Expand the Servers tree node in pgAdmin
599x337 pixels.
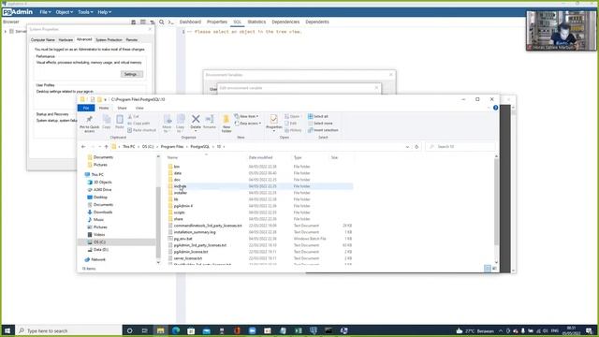(x=6, y=31)
